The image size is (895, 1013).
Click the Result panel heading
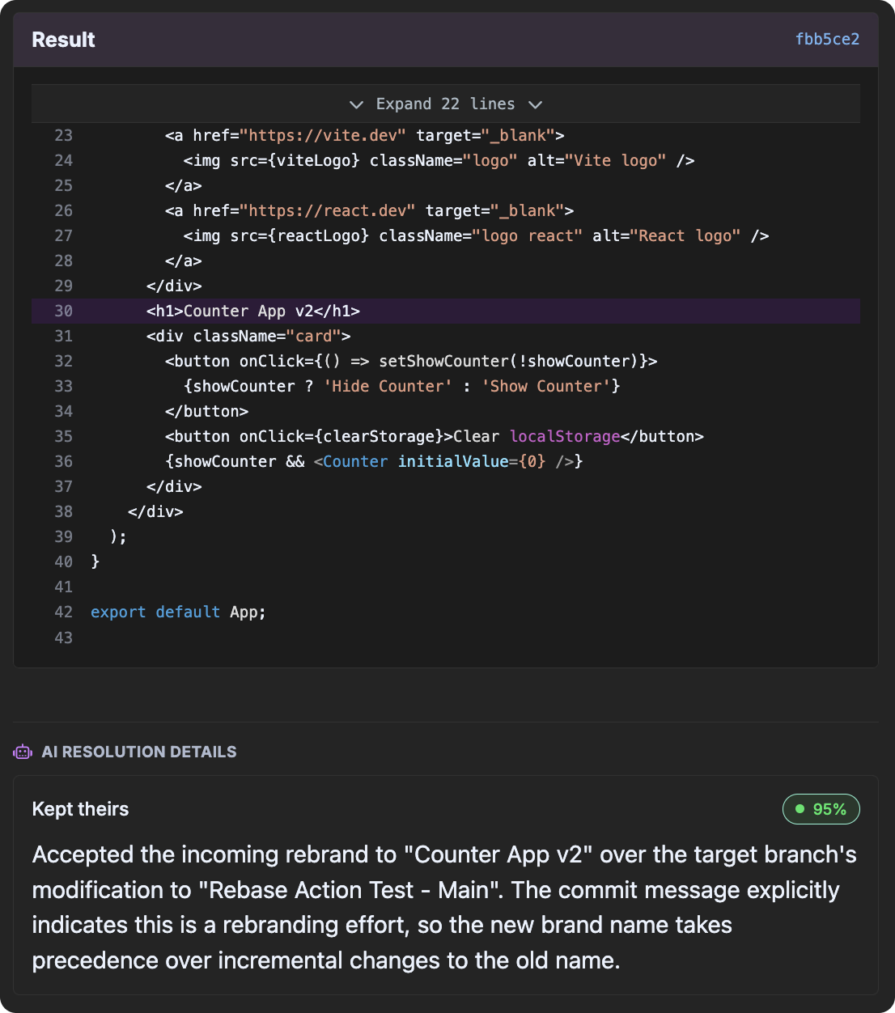63,40
